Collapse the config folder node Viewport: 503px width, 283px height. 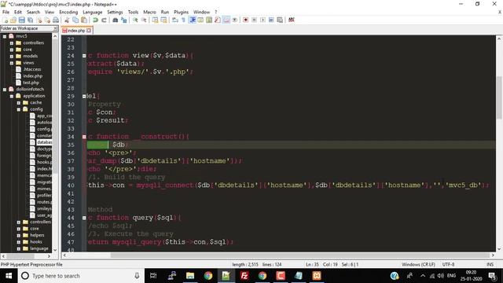click(x=19, y=109)
